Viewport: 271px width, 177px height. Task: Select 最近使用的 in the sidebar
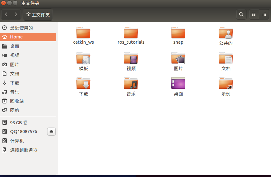28,28
